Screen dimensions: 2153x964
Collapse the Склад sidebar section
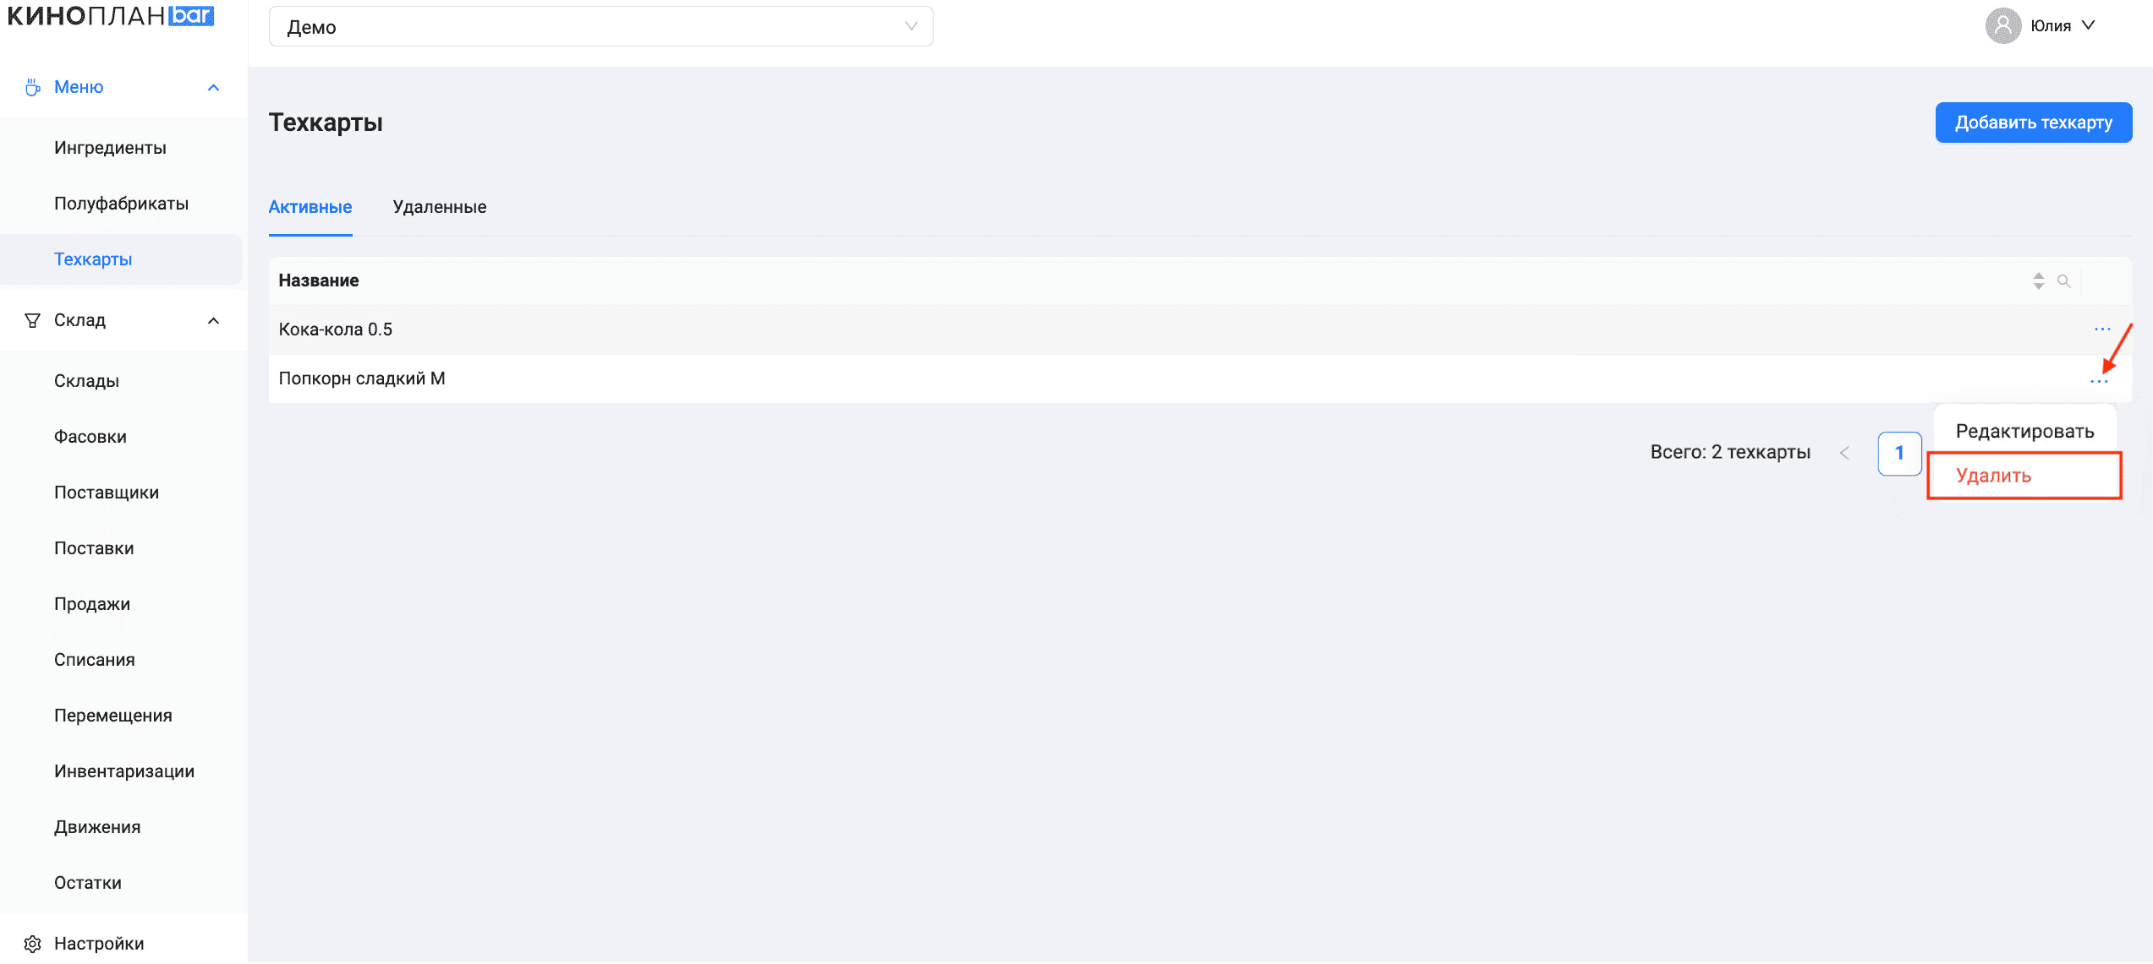tap(214, 321)
